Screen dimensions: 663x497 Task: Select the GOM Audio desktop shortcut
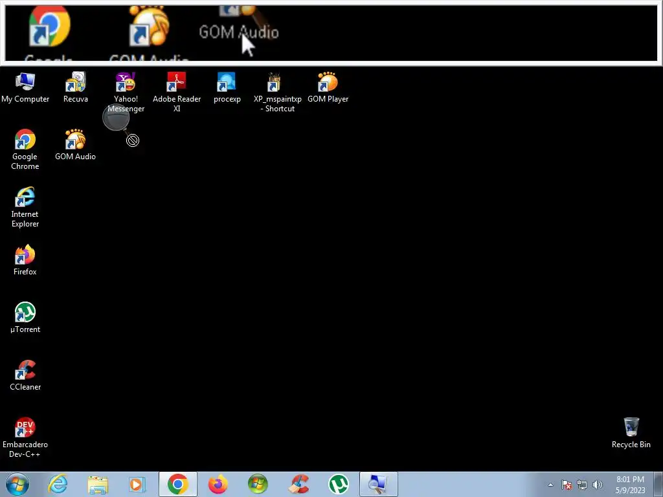[75, 145]
